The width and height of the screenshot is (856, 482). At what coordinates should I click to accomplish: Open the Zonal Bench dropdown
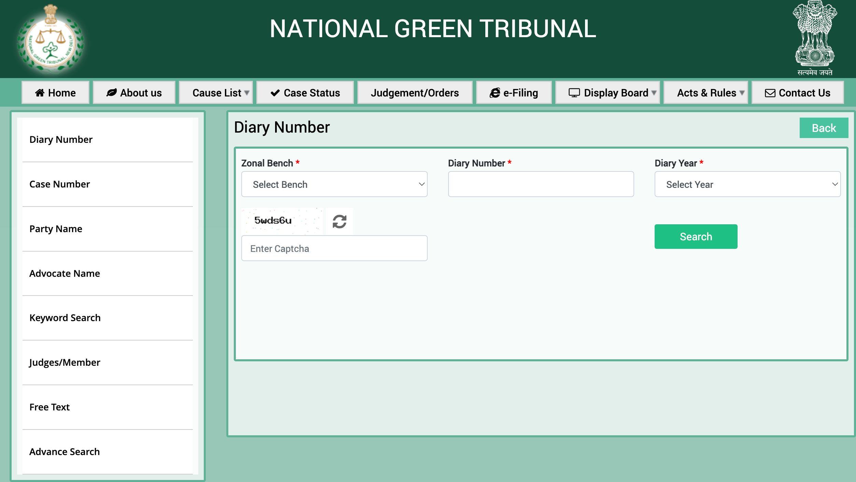[x=334, y=184]
